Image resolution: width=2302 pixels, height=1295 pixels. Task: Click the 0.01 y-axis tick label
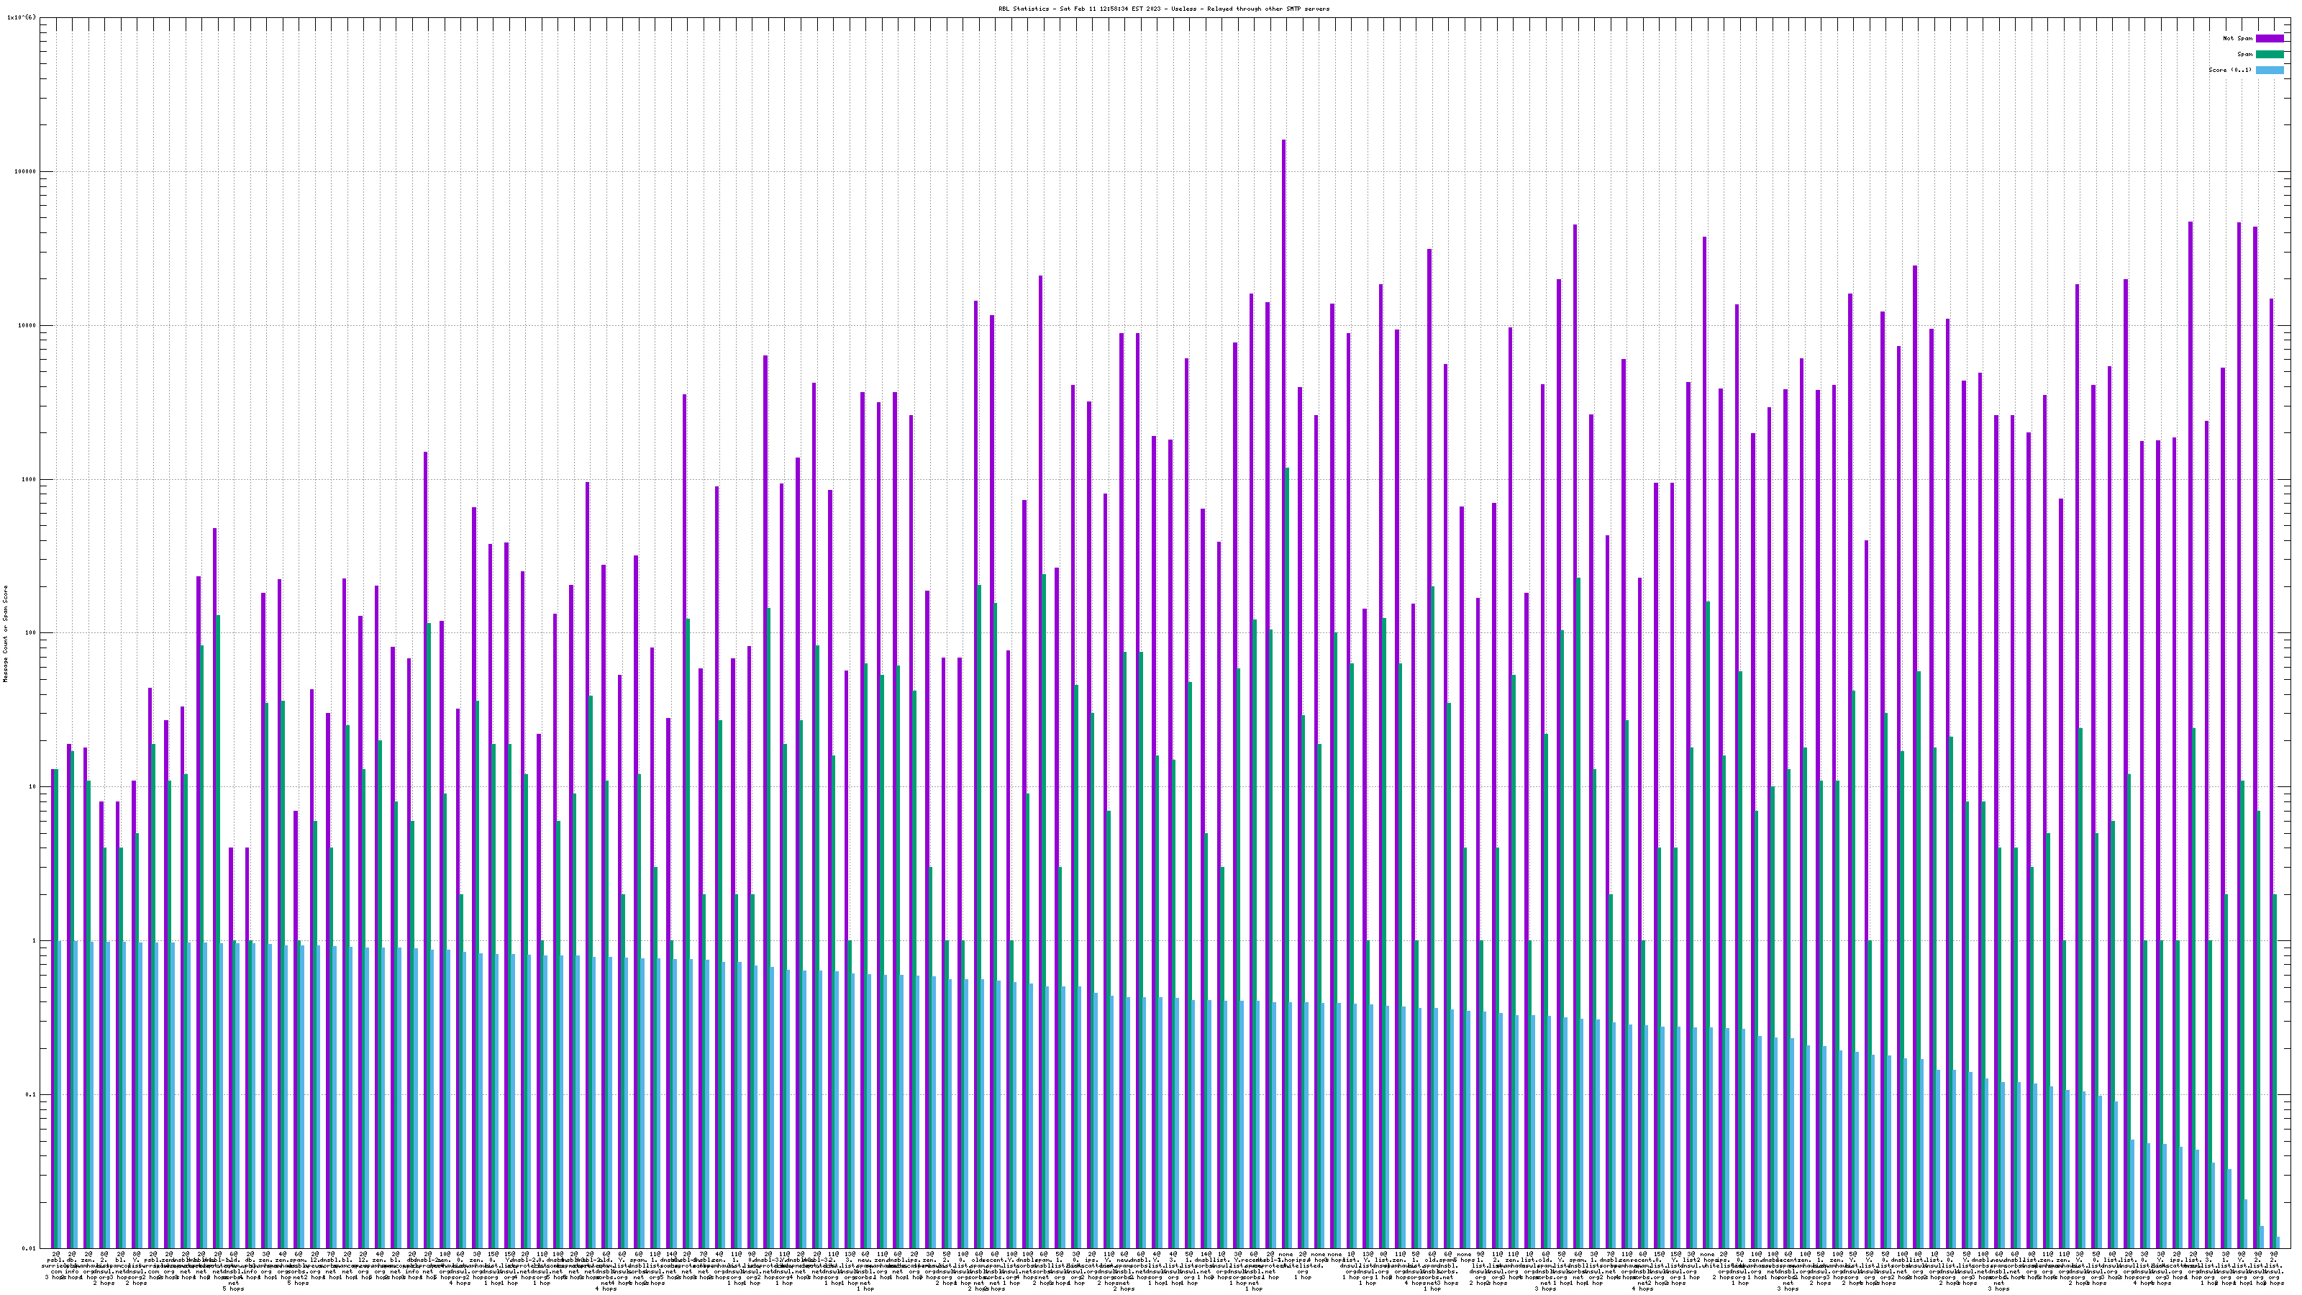click(30, 1248)
